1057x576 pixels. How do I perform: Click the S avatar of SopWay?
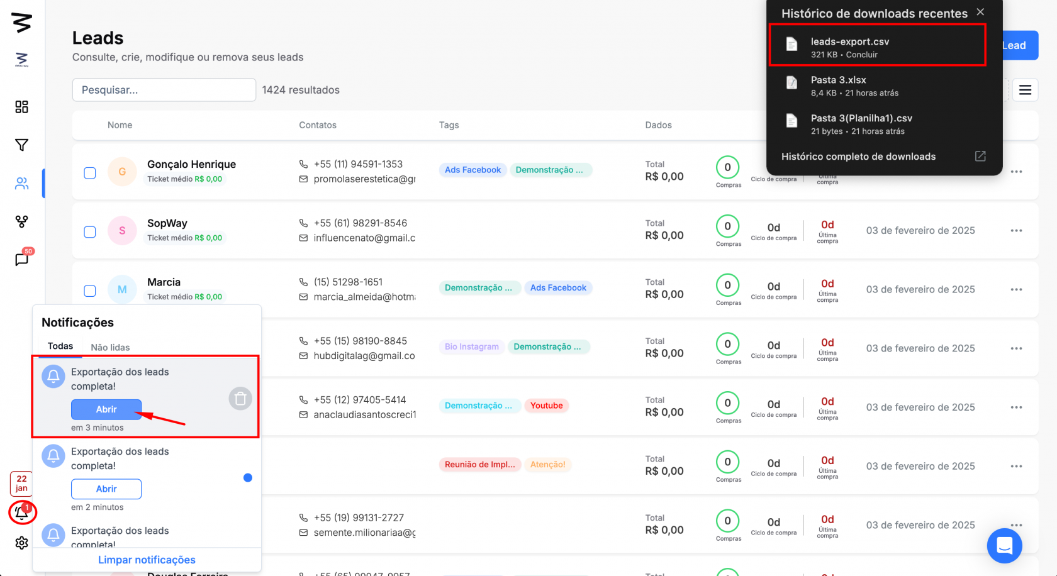tap(122, 231)
